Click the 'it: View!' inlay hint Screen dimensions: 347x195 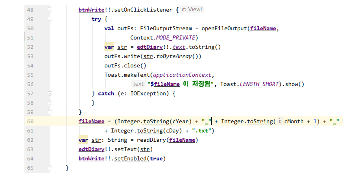[x=192, y=9]
